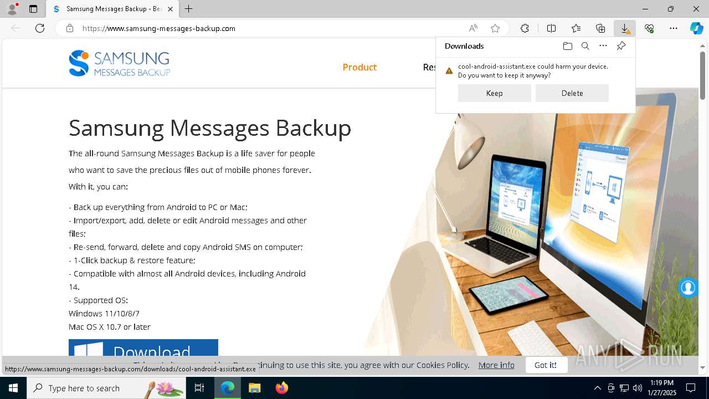Click the Samsung Messages Backup heading
This screenshot has height=399, width=709.
click(210, 127)
